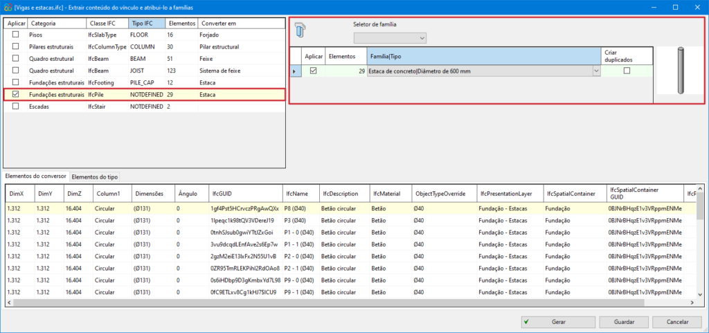Sort by the Categoria column header
Screen dimensions: 709x333
point(57,23)
